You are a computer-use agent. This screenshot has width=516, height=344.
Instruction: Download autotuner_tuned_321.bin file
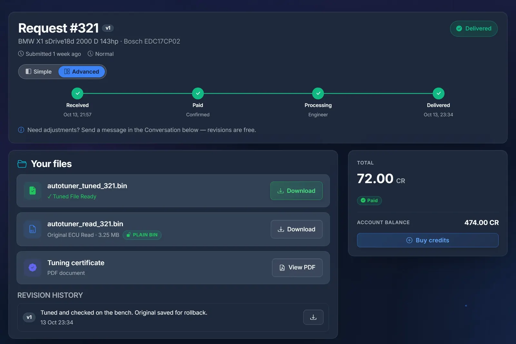point(296,191)
